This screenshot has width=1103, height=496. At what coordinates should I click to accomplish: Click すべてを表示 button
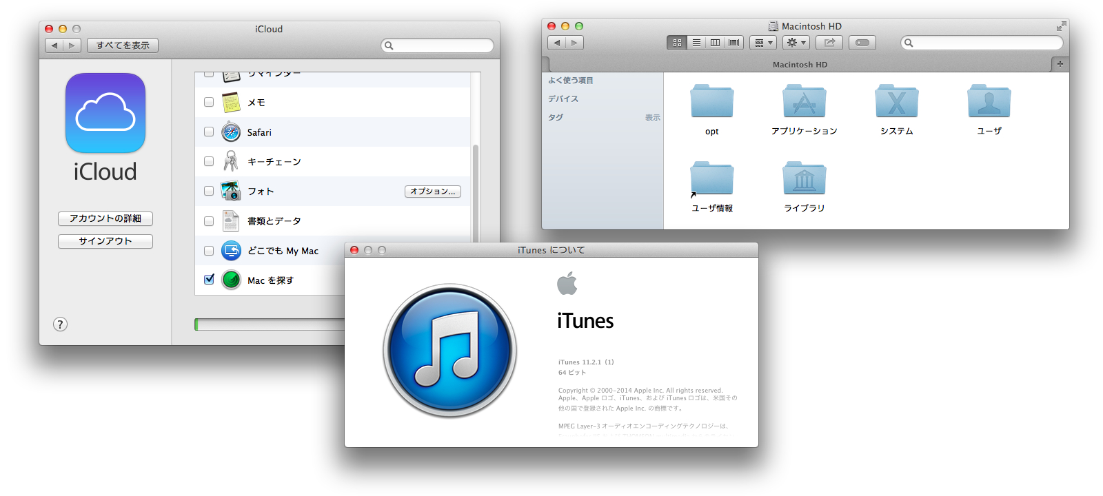(x=123, y=45)
